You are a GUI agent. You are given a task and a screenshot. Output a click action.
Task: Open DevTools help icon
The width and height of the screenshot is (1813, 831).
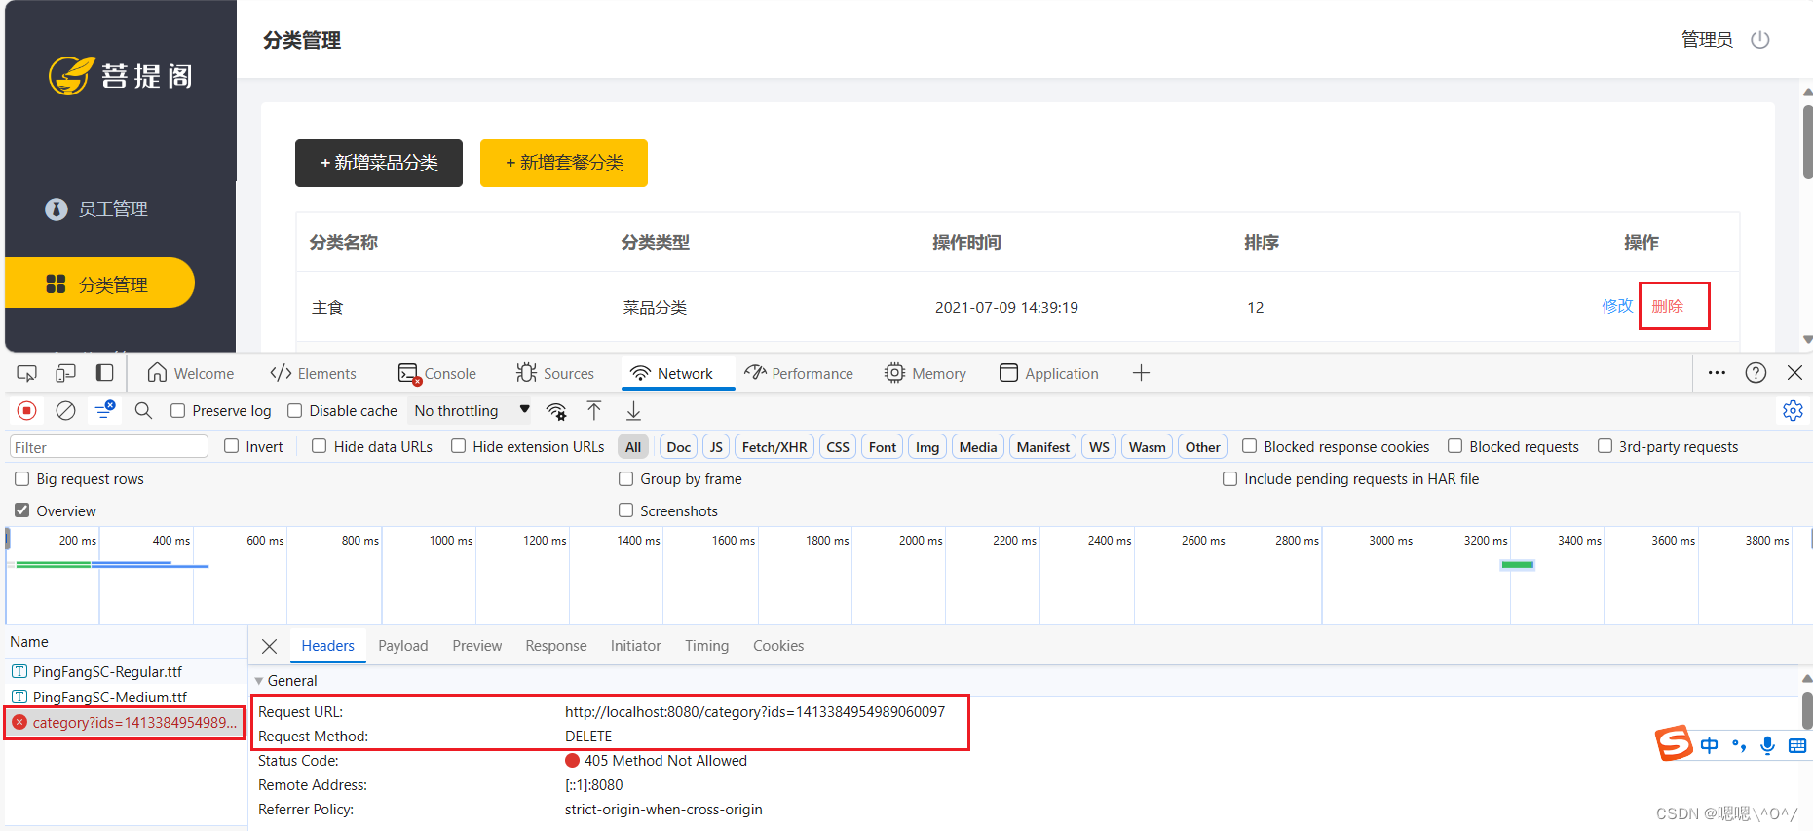click(x=1756, y=373)
